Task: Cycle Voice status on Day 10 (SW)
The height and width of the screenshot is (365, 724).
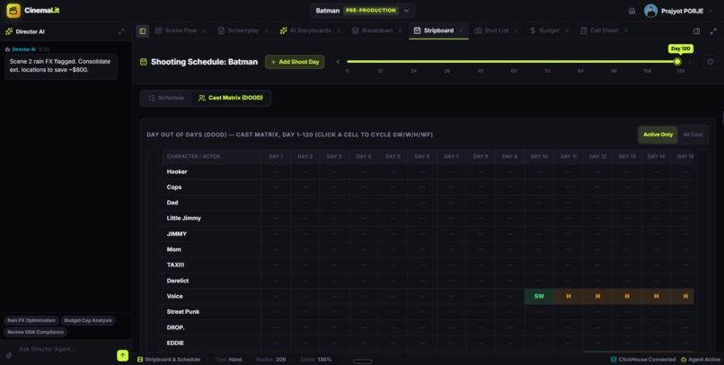Action: pyautogui.click(x=539, y=296)
